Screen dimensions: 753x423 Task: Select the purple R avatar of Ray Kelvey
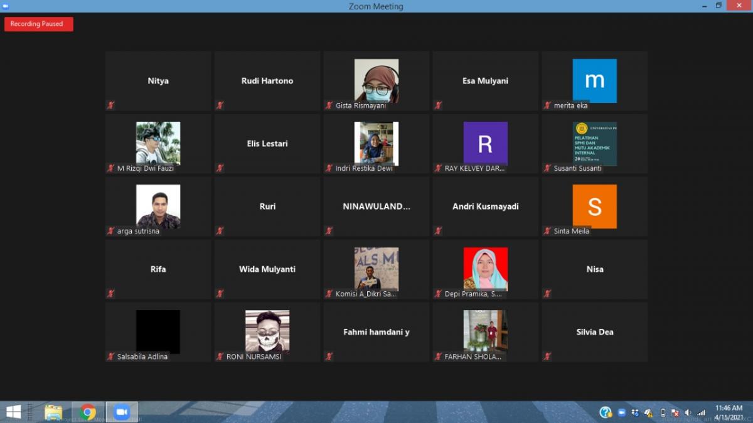pyautogui.click(x=485, y=144)
